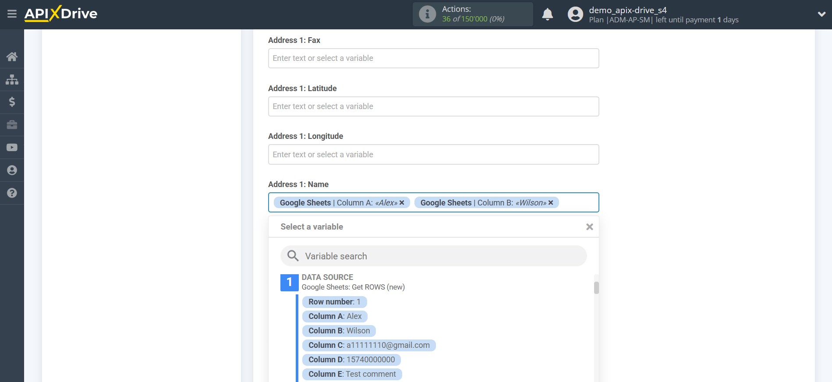Select the Column B: Wilson variable
The image size is (832, 382).
pyautogui.click(x=339, y=331)
